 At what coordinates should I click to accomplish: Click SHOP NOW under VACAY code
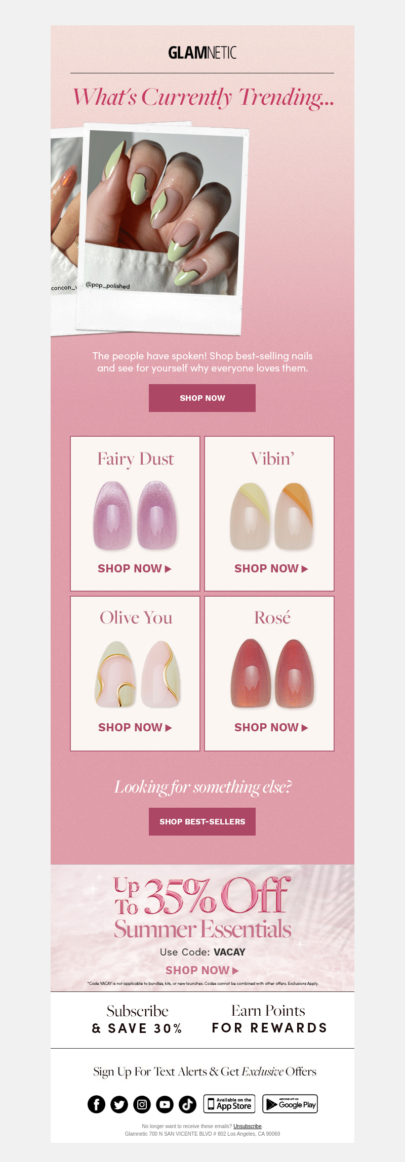tap(202, 970)
